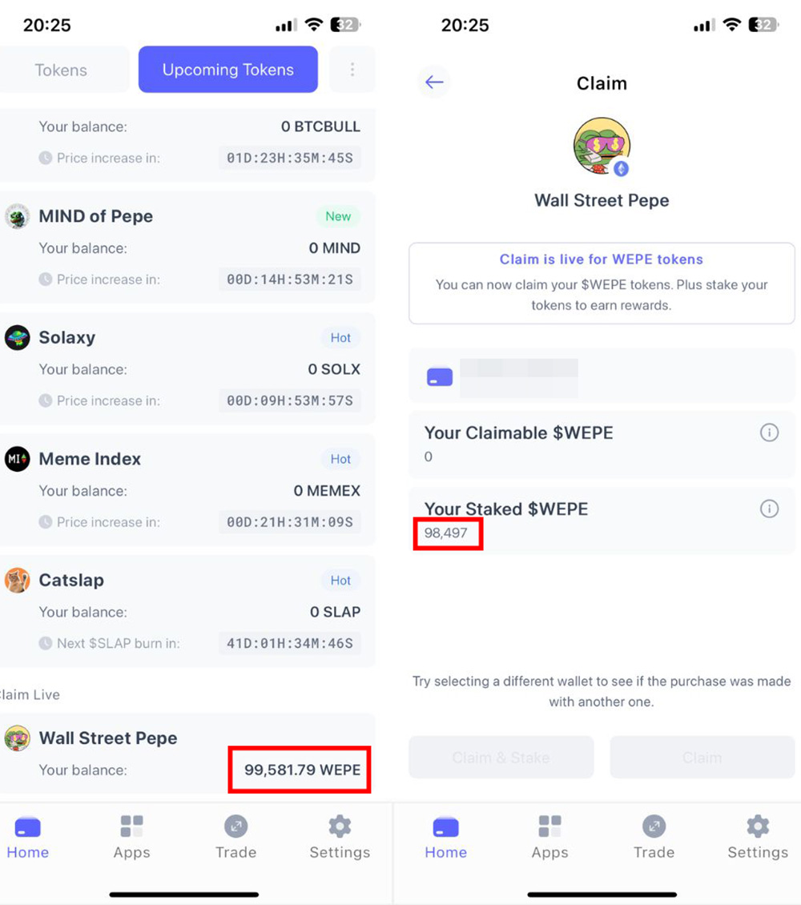Tap the disabled Claim button

tap(702, 758)
